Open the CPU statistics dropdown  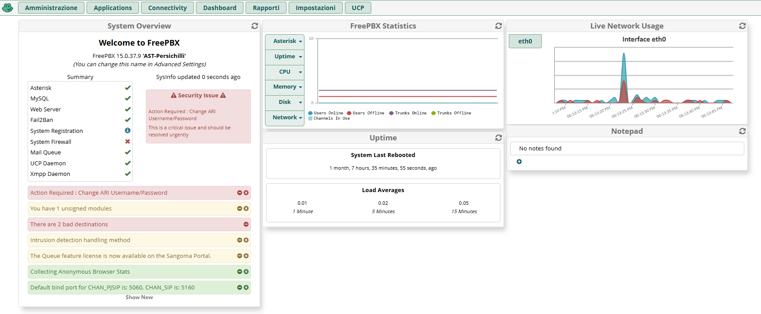point(285,72)
